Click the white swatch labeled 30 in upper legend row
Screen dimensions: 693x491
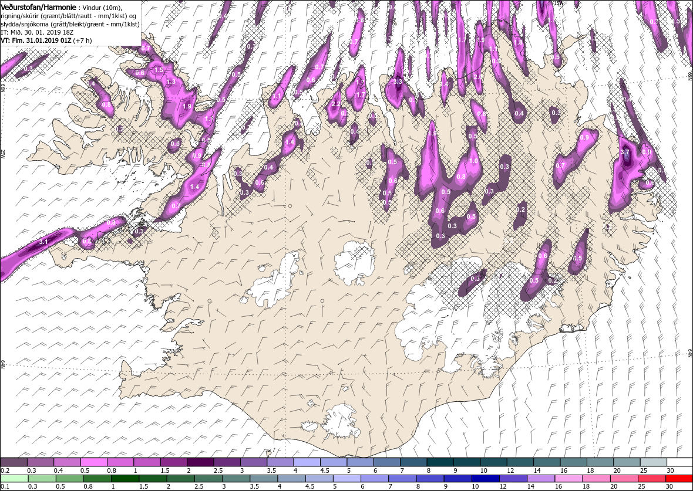679,462
